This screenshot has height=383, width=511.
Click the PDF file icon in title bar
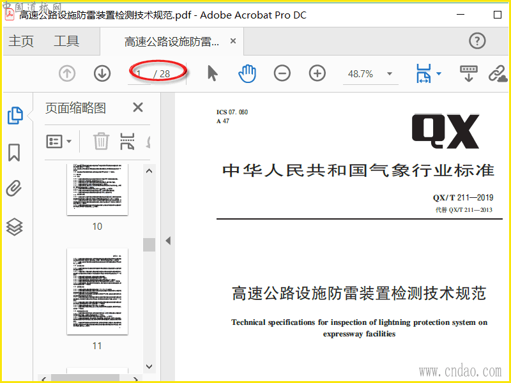(10, 15)
